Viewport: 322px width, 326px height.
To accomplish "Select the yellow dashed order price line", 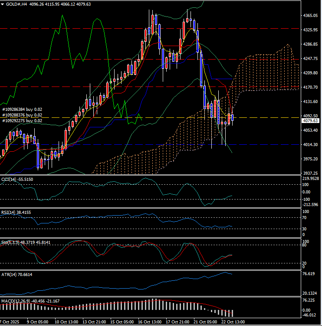I will point(130,117).
